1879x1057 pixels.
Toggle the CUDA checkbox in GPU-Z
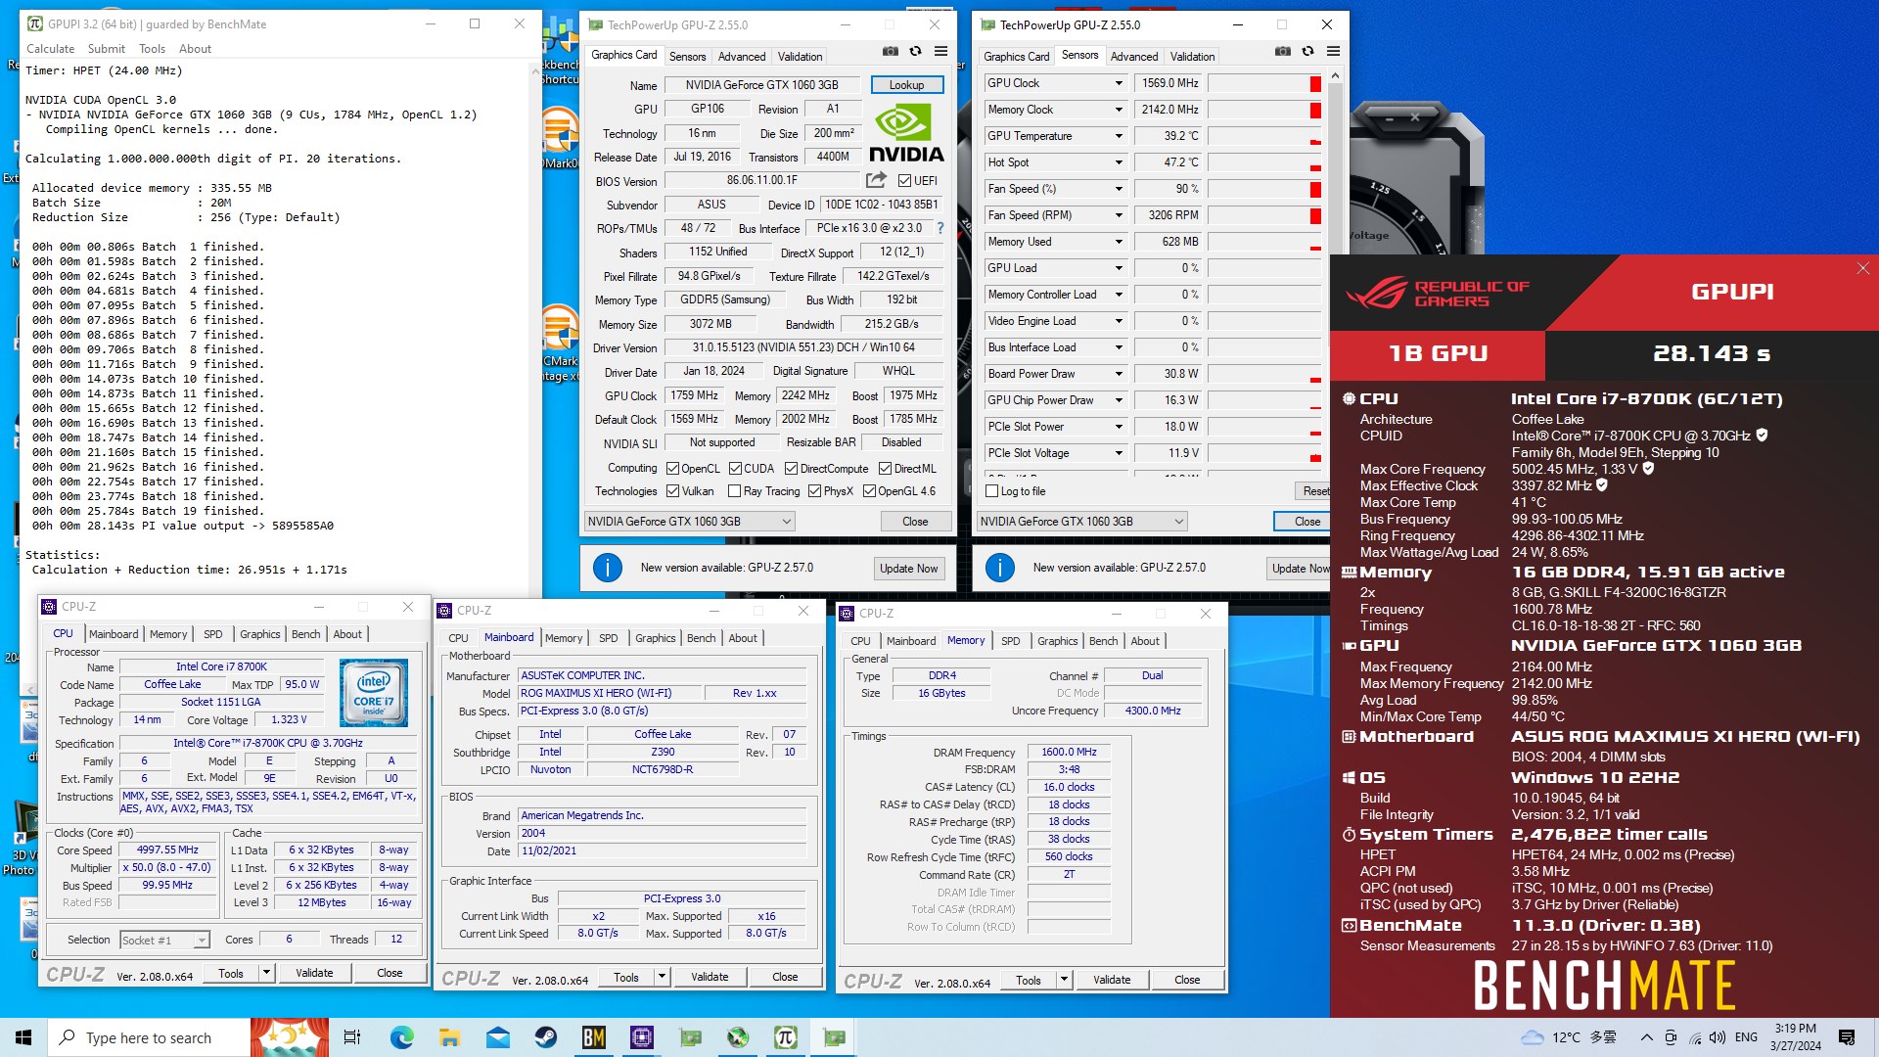(735, 469)
